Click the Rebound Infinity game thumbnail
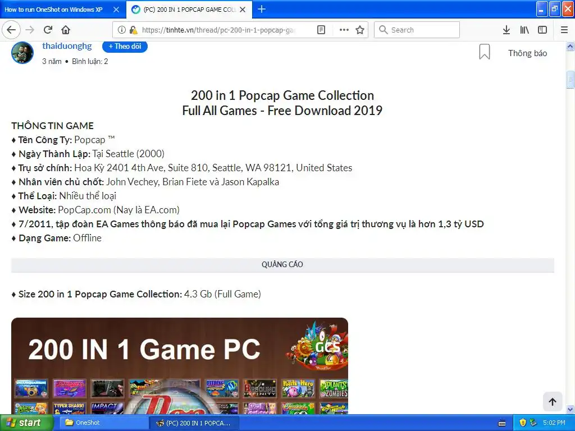This screenshot has width=575, height=431. coord(260,388)
